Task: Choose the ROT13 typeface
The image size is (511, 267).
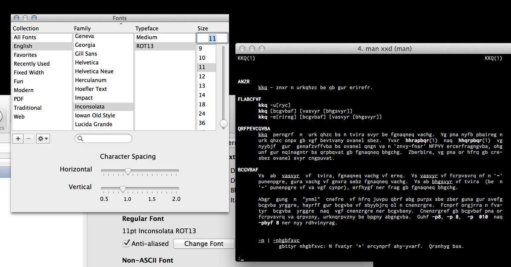Action: pyautogui.click(x=145, y=46)
